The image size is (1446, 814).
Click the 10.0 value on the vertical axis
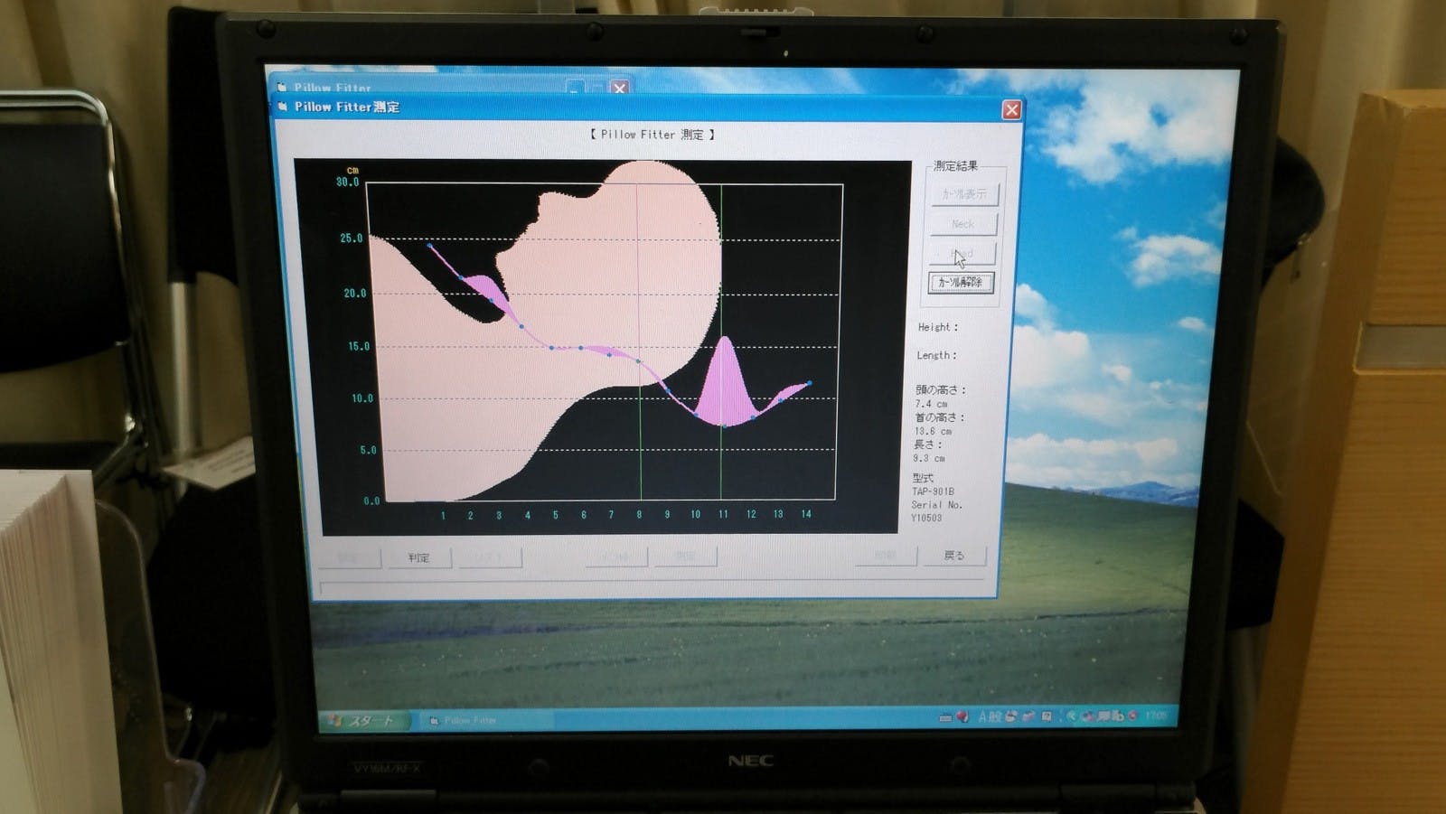coord(361,398)
